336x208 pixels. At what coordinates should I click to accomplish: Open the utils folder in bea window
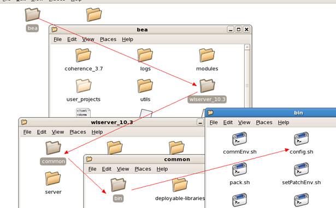coord(145,85)
